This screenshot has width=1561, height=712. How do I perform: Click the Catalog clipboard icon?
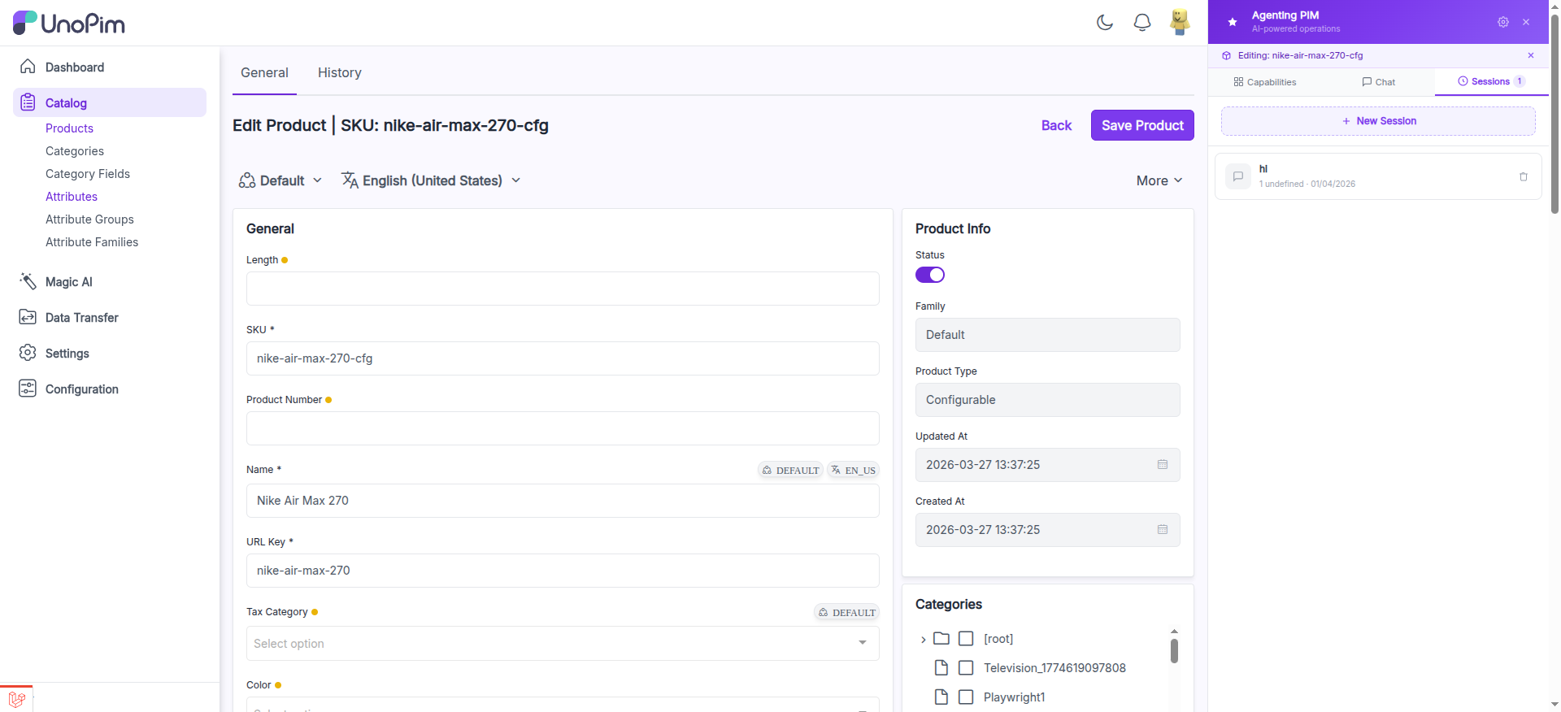point(28,102)
